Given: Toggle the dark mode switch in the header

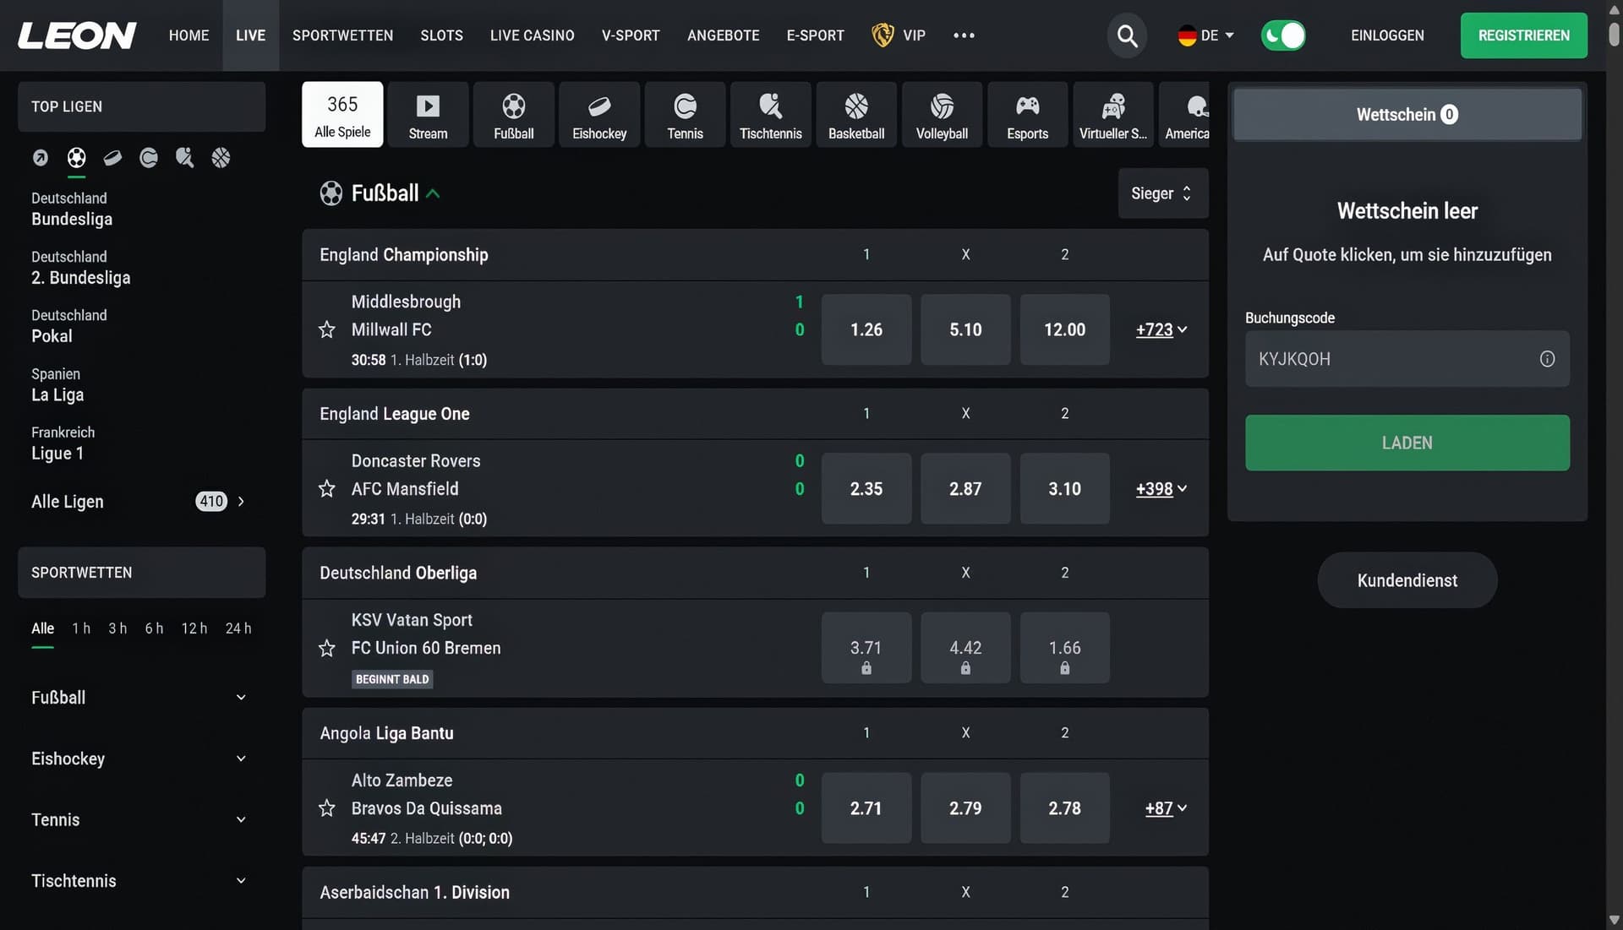Looking at the screenshot, I should [1283, 35].
